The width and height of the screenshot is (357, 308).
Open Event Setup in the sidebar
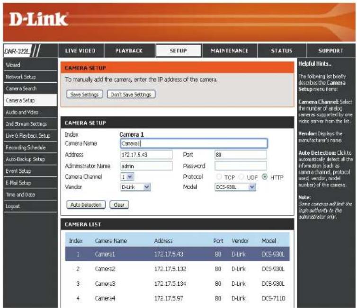coord(30,171)
